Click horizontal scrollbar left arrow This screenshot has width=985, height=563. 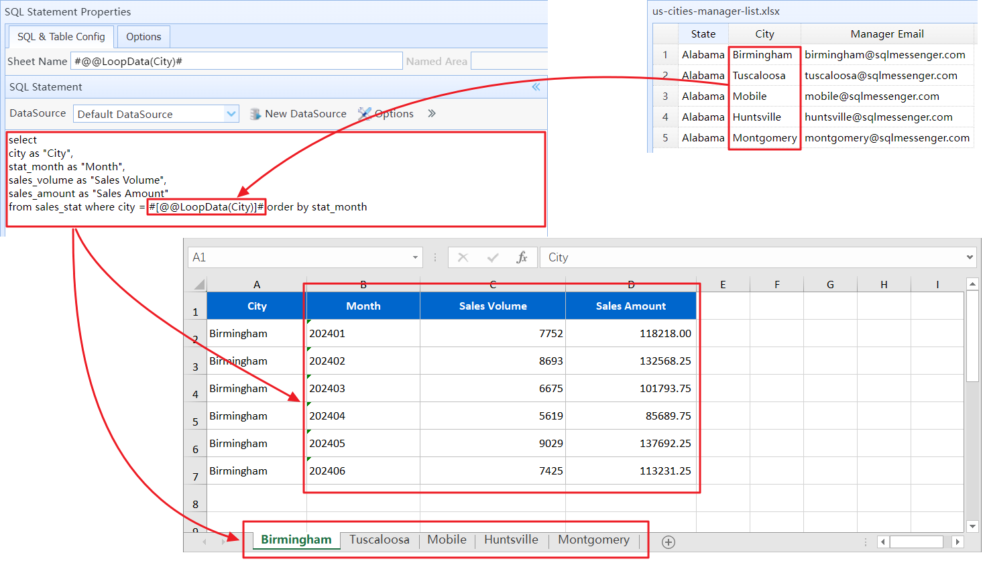click(883, 542)
